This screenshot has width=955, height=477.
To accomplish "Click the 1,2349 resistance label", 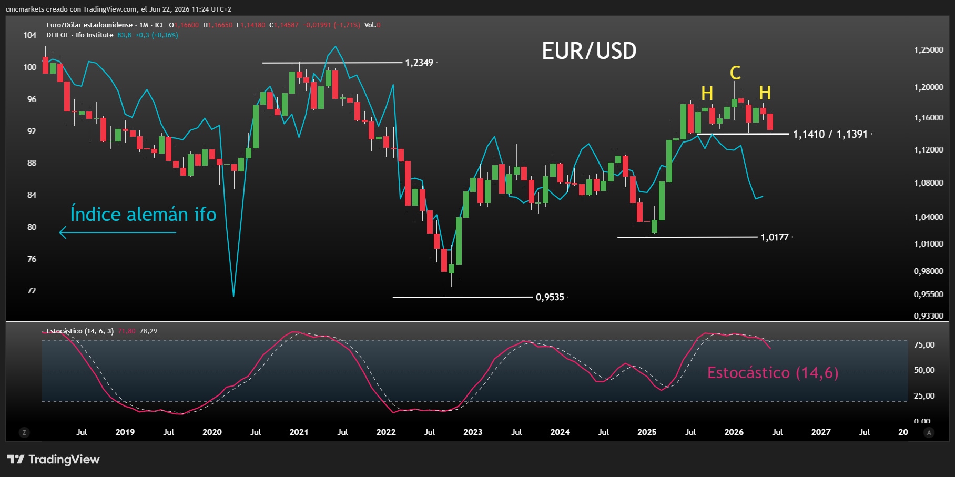I will [x=419, y=63].
